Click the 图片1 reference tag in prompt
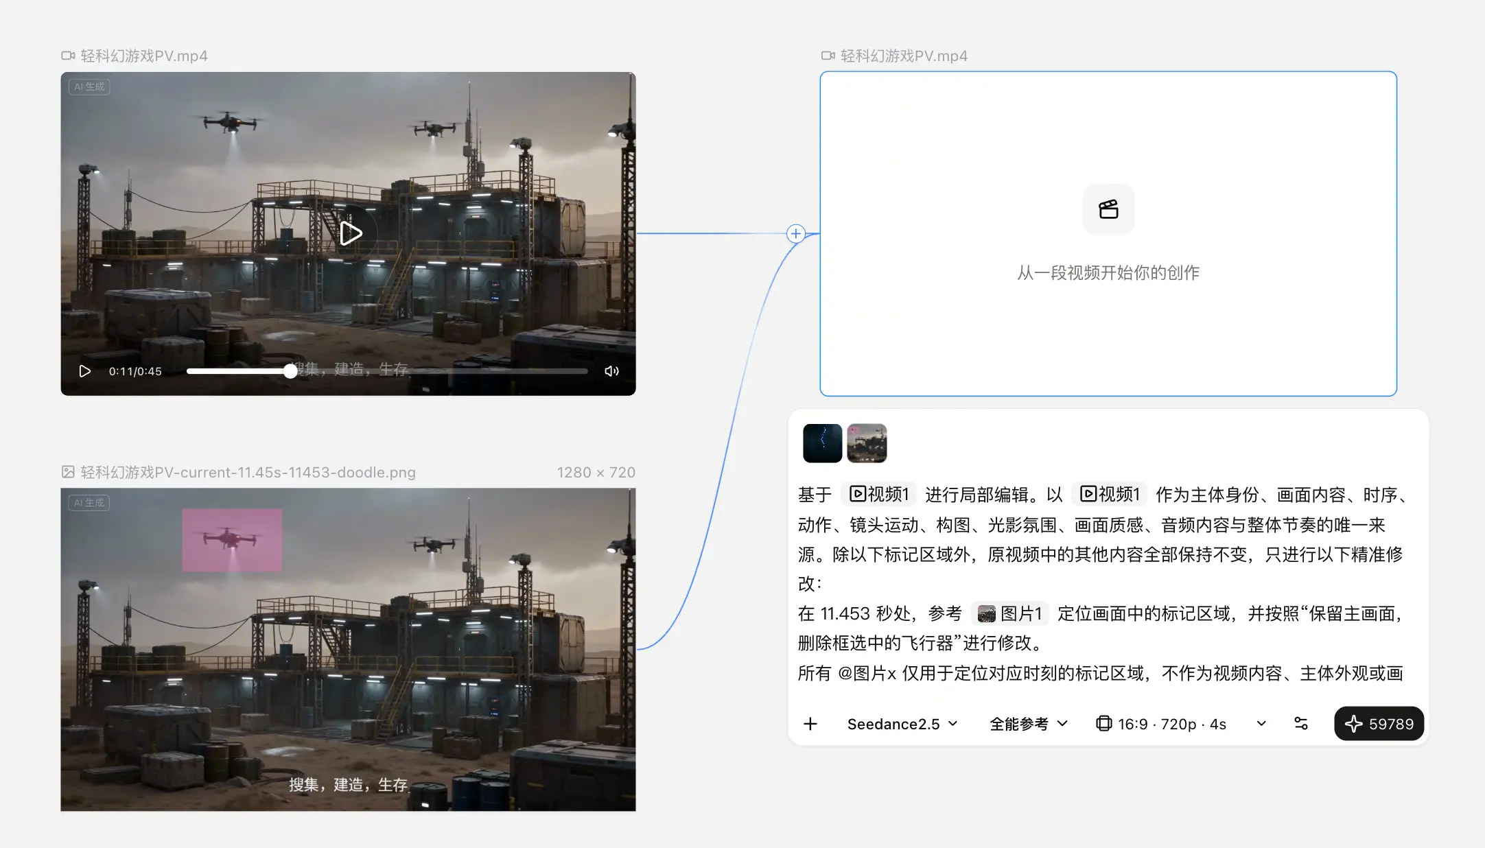The height and width of the screenshot is (848, 1485). click(x=1009, y=613)
